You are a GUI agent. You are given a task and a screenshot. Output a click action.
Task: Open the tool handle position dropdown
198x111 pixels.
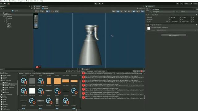pyautogui.click(x=37, y=11)
